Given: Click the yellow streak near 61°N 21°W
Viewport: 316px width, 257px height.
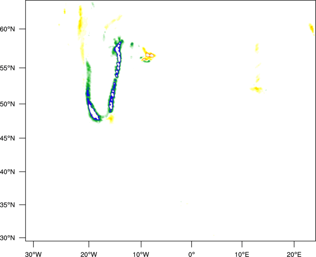Looking at the screenshot, I should [80, 23].
